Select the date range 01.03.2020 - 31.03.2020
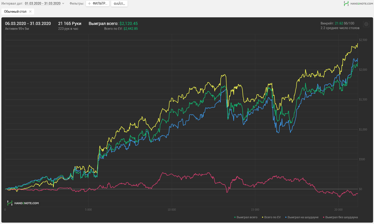This screenshot has height=224, width=374. pyautogui.click(x=43, y=4)
